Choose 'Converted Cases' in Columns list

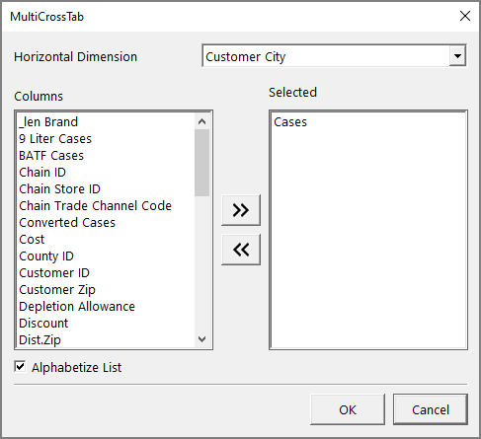click(x=106, y=223)
